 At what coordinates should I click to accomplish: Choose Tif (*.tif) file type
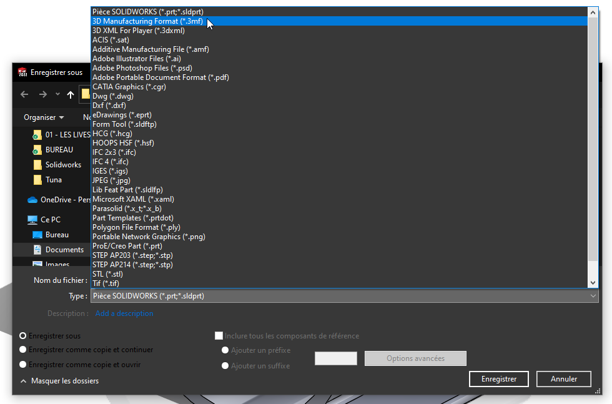click(x=339, y=283)
